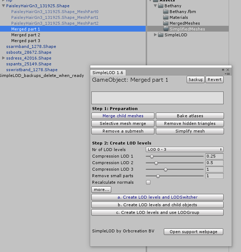Select PaisleyHairGn3_131925.Shape_MeshPart2 item
The image size is (241, 252).
tap(55, 23)
